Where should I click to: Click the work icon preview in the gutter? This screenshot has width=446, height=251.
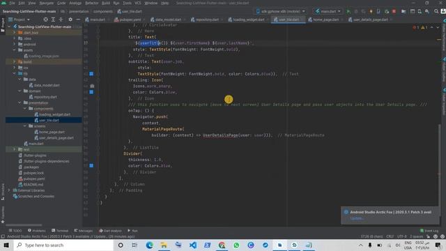coord(92,86)
